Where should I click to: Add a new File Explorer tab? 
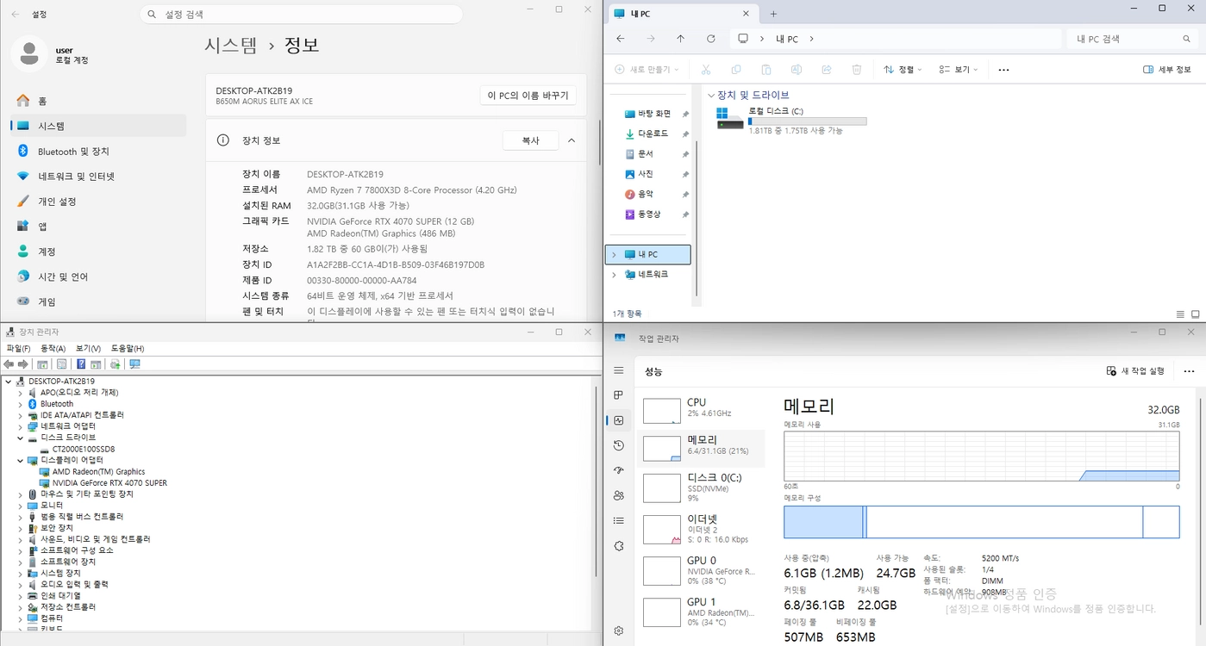coord(773,14)
